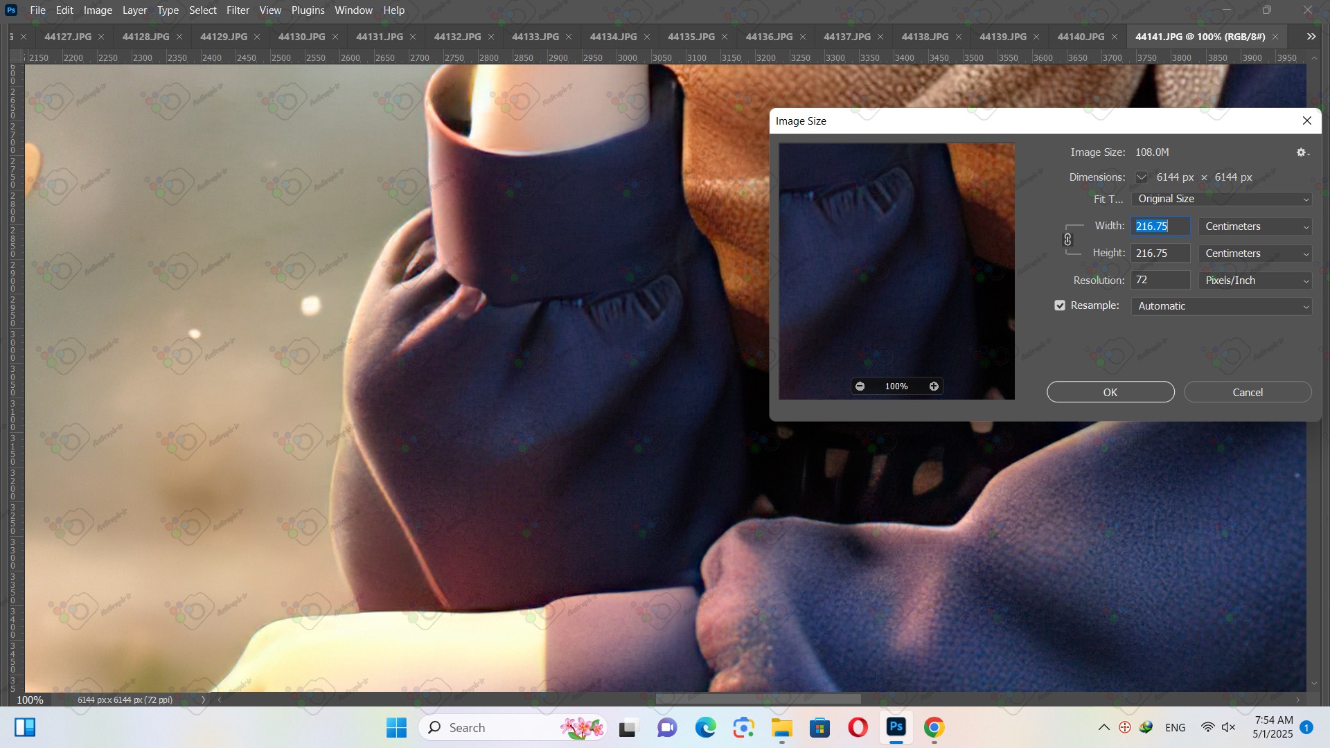Click the Image Size settings gear icon

coord(1302,152)
